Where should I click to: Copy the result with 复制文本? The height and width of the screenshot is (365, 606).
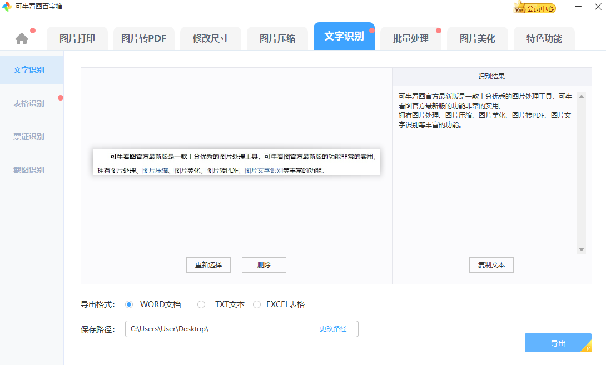click(x=491, y=265)
